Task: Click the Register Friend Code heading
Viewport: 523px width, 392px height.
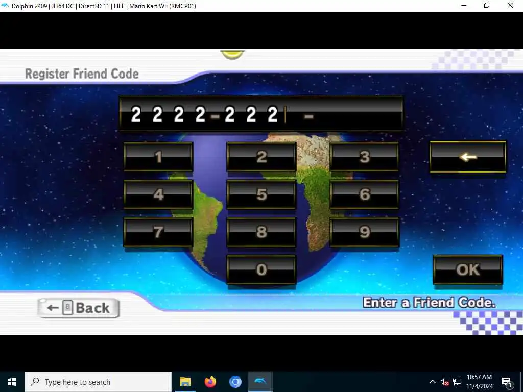Action: tap(82, 74)
